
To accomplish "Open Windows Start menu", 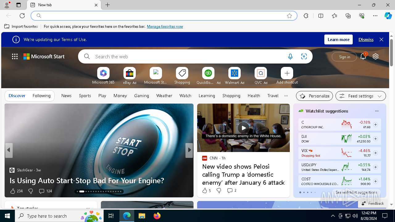I will [7, 216].
